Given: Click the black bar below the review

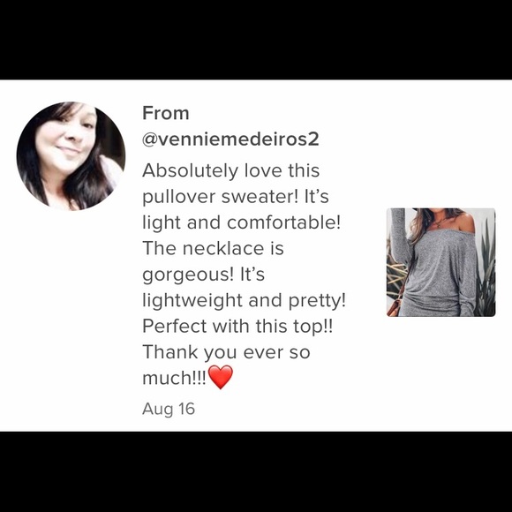Looking at the screenshot, I should point(256,472).
